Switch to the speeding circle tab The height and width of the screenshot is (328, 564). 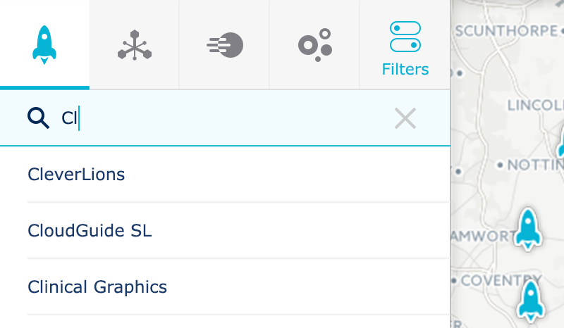pyautogui.click(x=225, y=45)
